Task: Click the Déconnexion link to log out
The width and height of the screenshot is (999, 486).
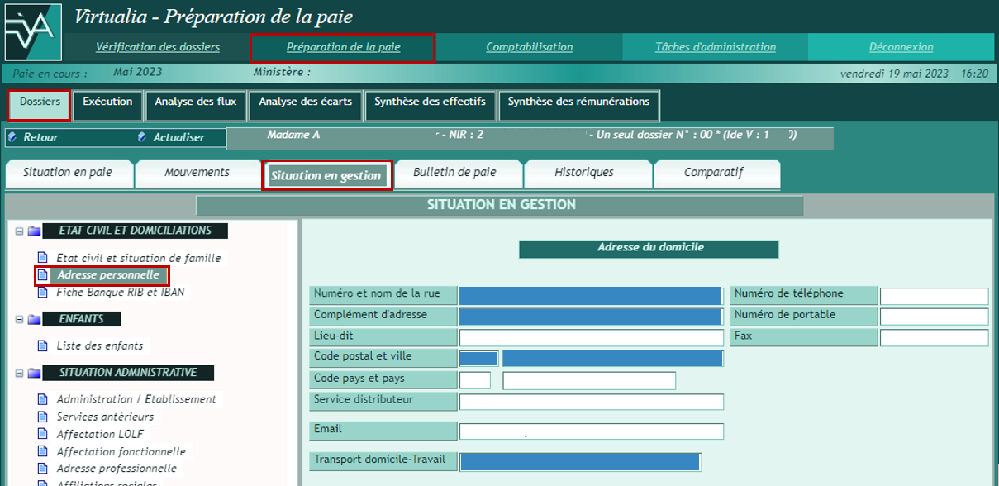Action: click(x=901, y=47)
